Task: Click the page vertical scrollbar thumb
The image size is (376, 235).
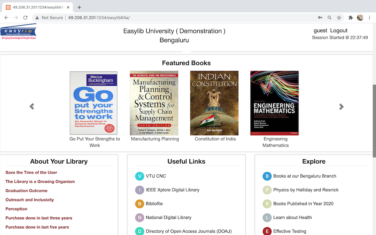Action: [x=374, y=121]
